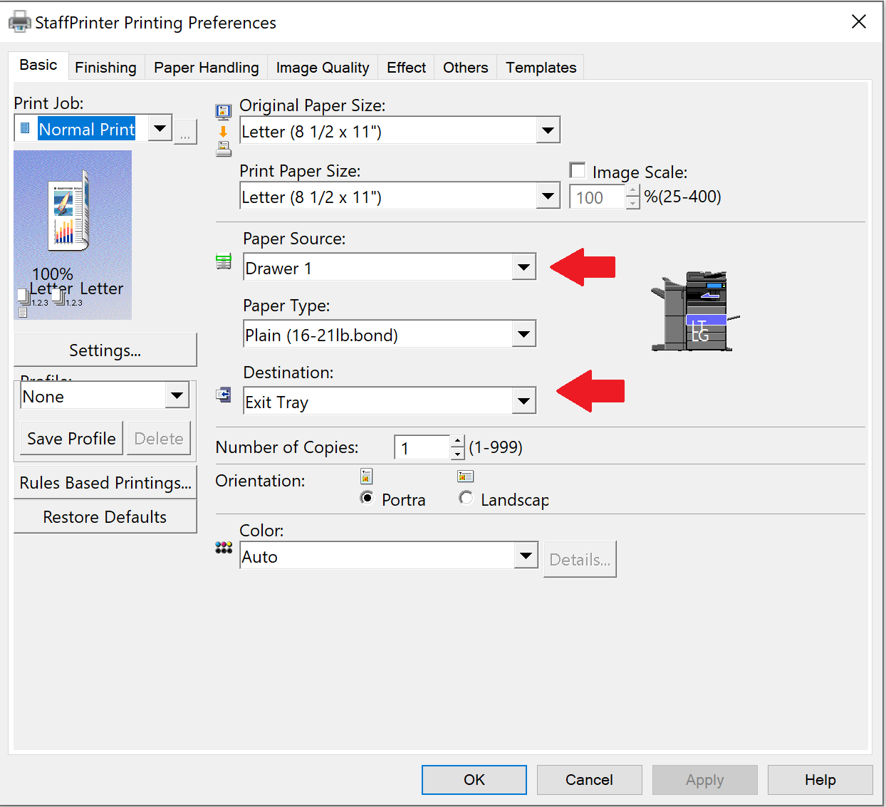Open the Paper Source dropdown

click(523, 268)
